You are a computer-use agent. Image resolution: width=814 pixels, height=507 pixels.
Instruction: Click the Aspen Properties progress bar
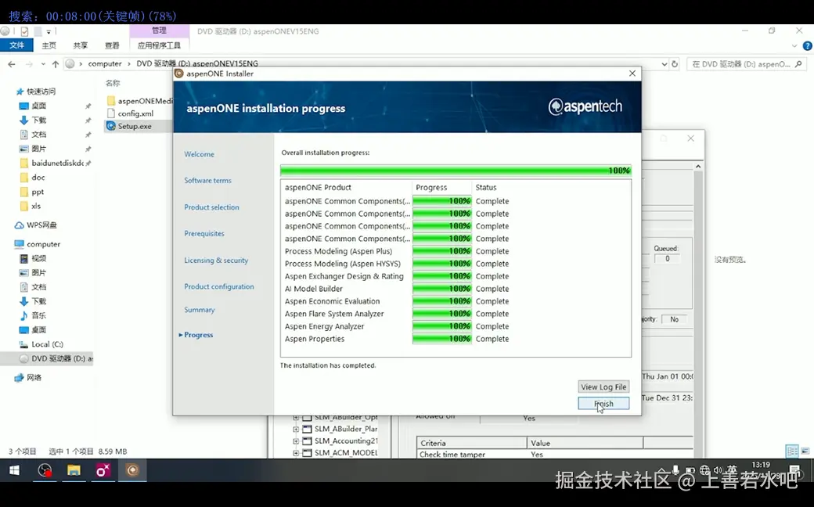[x=441, y=339]
